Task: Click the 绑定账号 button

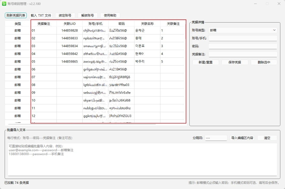Action: (65, 16)
